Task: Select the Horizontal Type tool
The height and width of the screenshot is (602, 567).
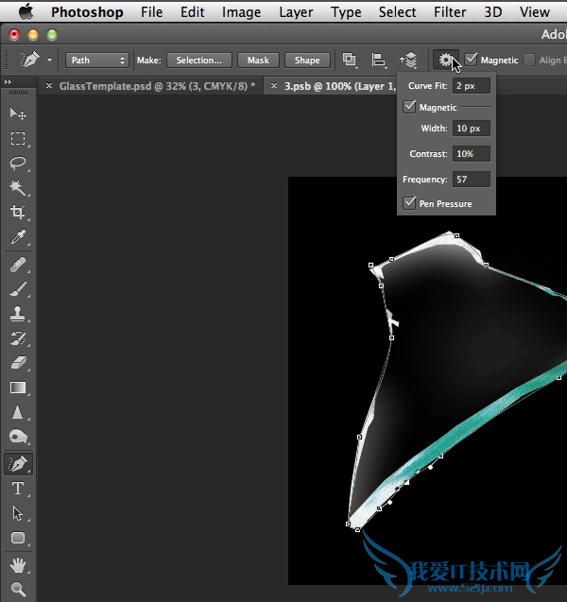Action: [x=18, y=489]
